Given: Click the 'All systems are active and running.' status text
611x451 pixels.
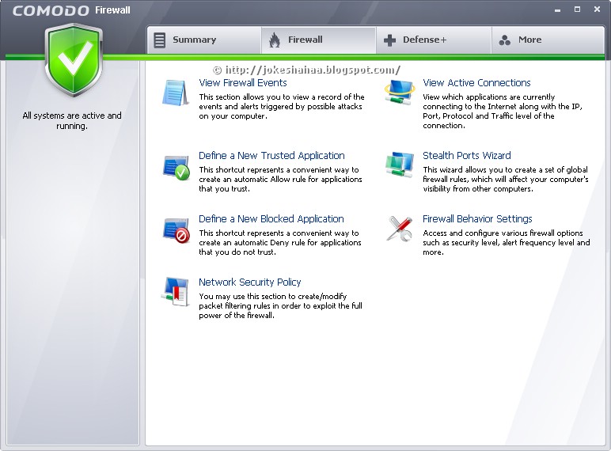Looking at the screenshot, I should tap(72, 121).
